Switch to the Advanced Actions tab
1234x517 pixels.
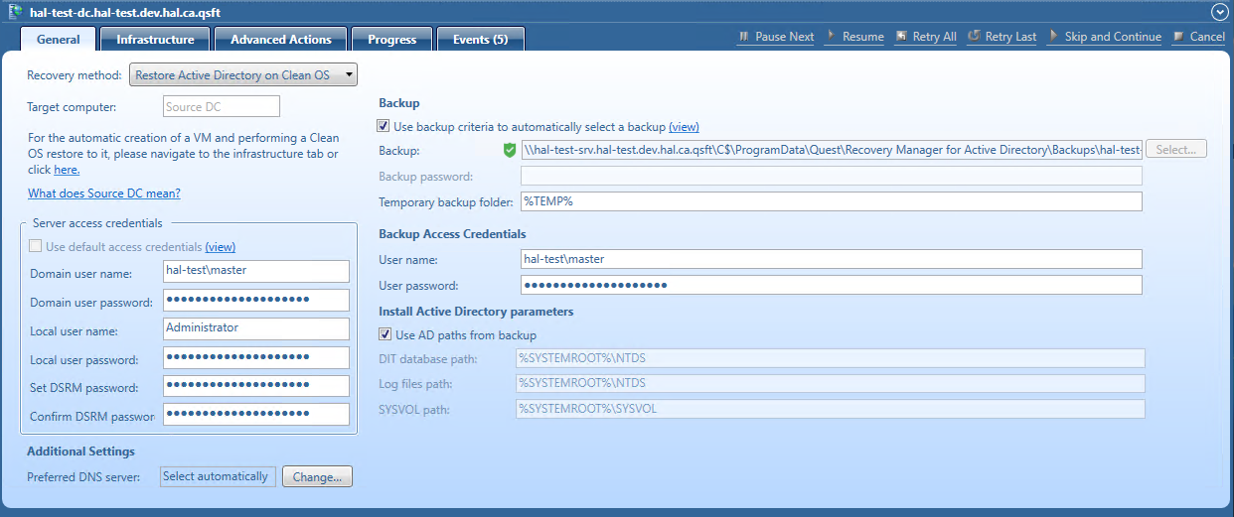click(x=280, y=40)
